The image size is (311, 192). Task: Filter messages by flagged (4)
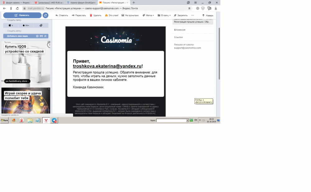pyautogui.click(x=11, y=25)
